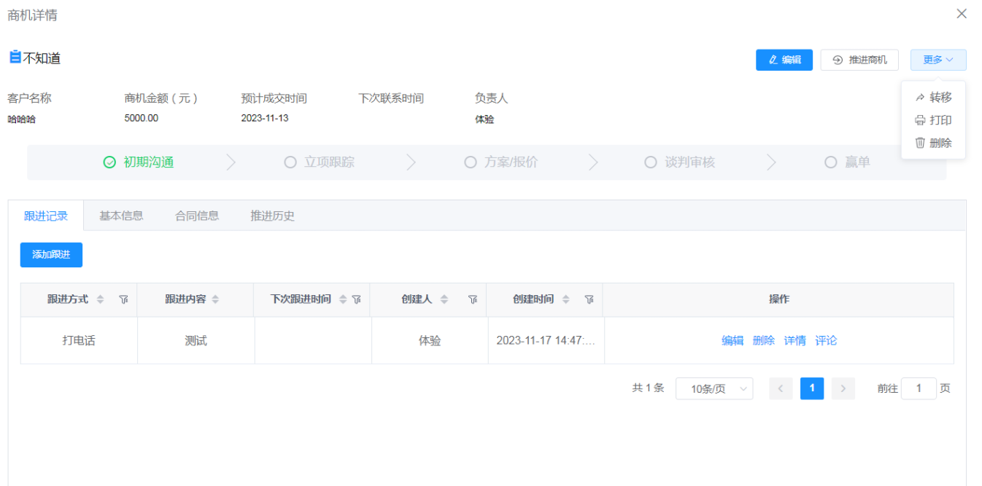982x486 pixels.
Task: Click the 前往 page number input field
Action: 919,388
